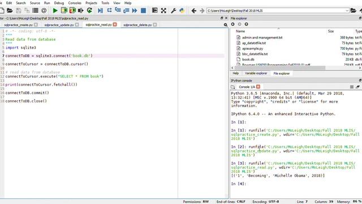362x204 pixels.
Task: Click the @ symbol finder icon
Action: pos(44,10)
